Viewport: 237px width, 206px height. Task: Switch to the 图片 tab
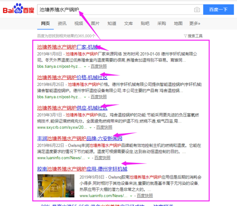95,23
